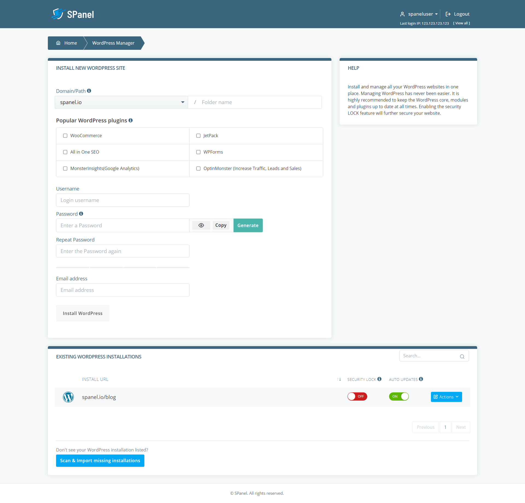Open the spaneluser account dropdown
The width and height of the screenshot is (525, 503).
click(423, 14)
